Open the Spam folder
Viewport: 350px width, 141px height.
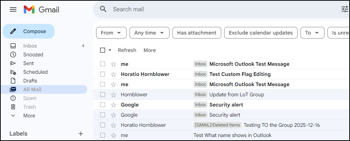click(x=44, y=98)
